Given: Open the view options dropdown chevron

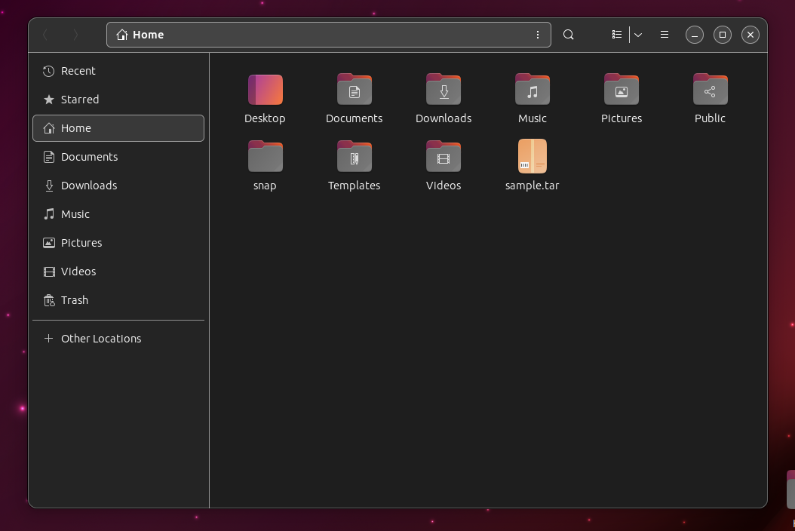Looking at the screenshot, I should click(637, 35).
